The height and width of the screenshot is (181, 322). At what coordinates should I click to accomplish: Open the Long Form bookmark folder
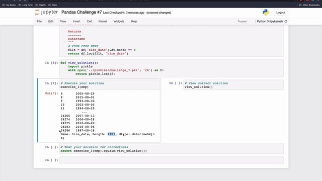coord(26,5)
